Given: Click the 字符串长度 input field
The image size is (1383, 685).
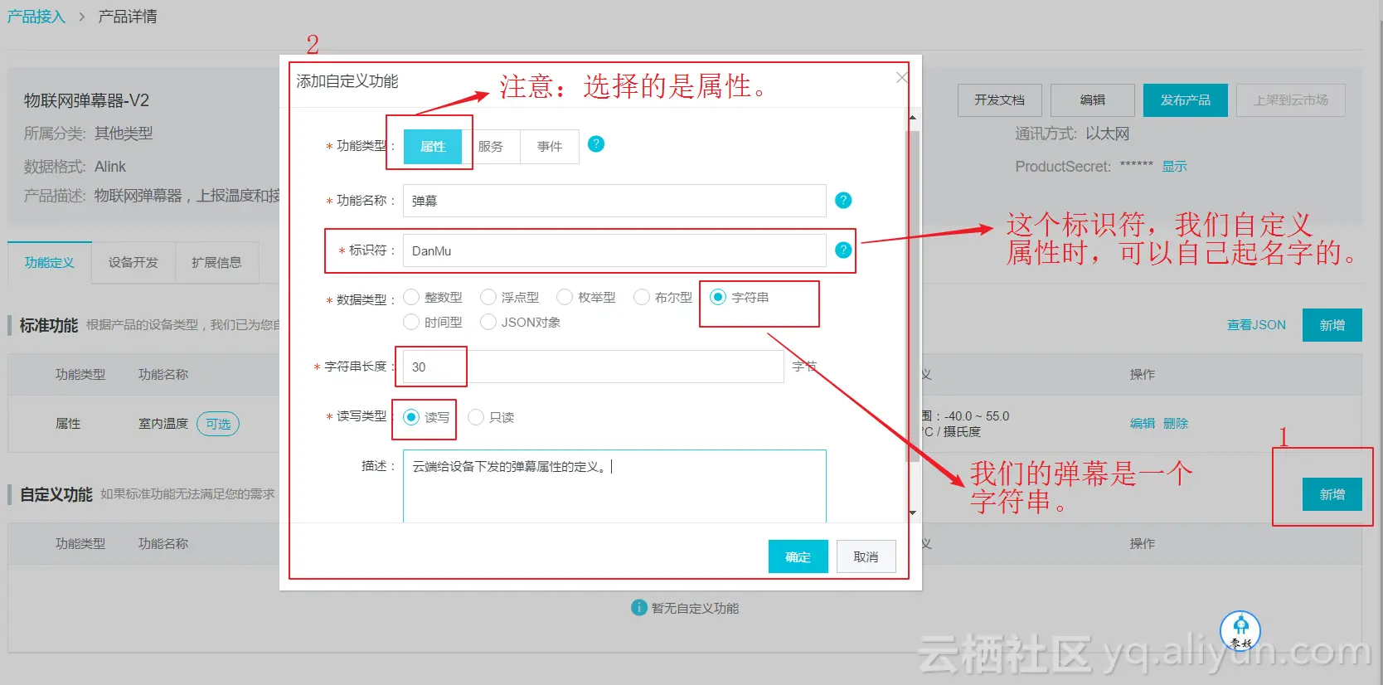Looking at the screenshot, I should point(593,367).
